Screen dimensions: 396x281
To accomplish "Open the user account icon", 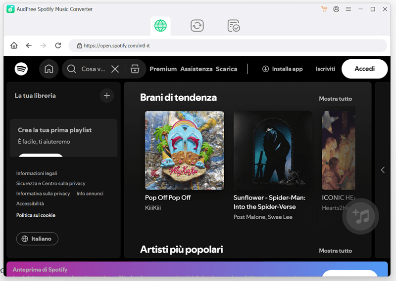I will [x=336, y=9].
